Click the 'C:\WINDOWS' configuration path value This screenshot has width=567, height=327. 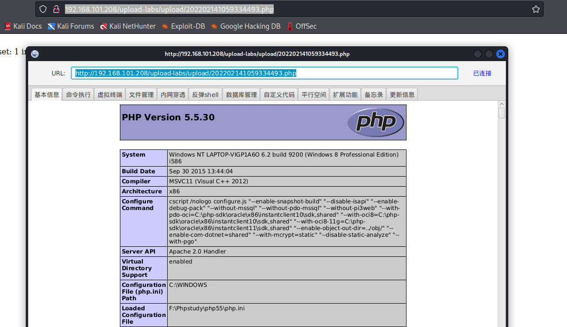click(188, 285)
